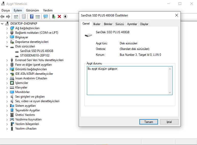This screenshot has width=197, height=145.
Task: Open the Dosya menu
Action: [x=6, y=10]
